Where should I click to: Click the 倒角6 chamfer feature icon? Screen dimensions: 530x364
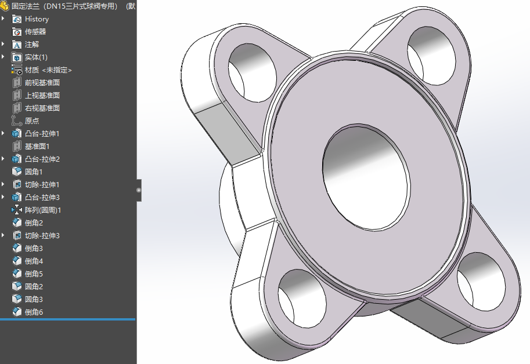click(x=17, y=312)
